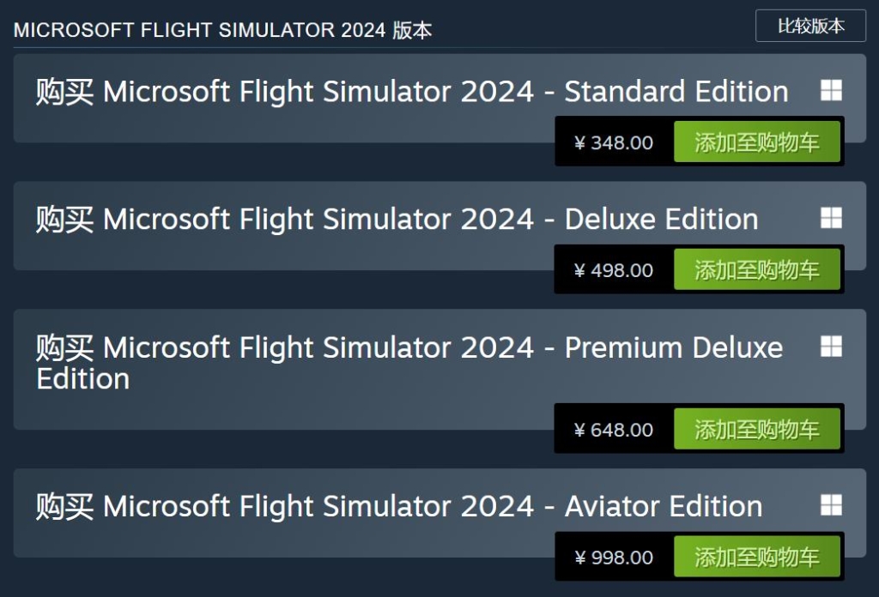The width and height of the screenshot is (879, 597).
Task: Click the ¥ 998.00 Aviator price
Action: click(614, 558)
